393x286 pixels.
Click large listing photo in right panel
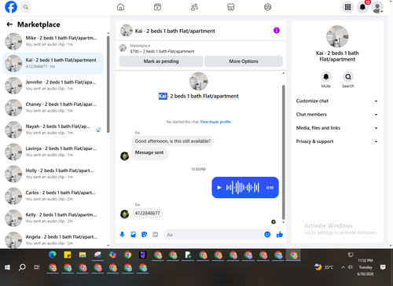click(x=337, y=37)
